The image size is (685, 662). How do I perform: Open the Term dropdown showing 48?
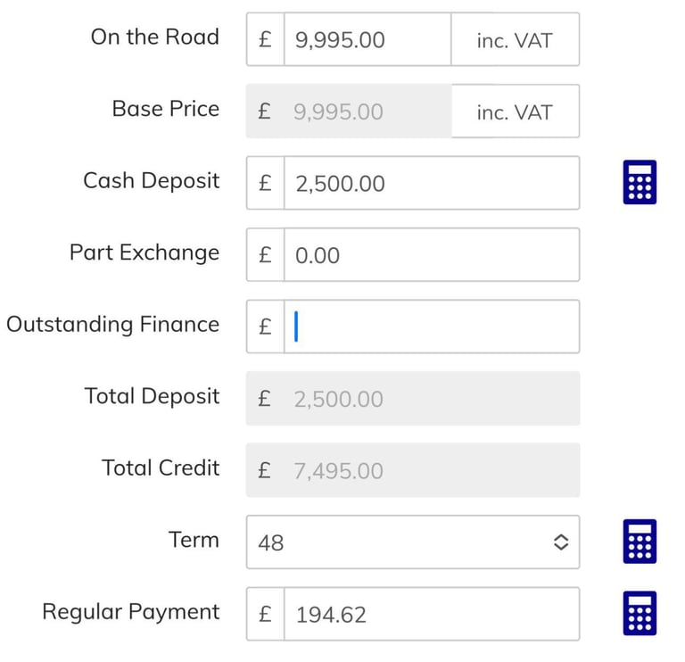click(x=401, y=542)
